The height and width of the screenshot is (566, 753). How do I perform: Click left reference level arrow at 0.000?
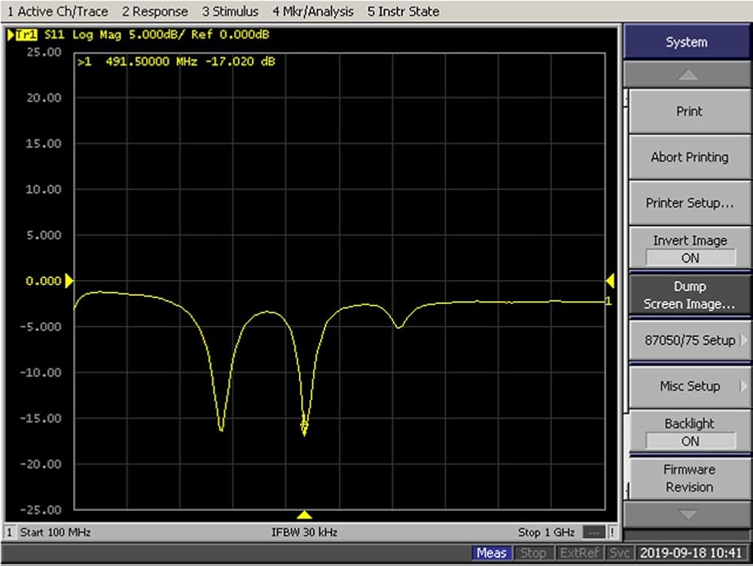click(x=69, y=281)
